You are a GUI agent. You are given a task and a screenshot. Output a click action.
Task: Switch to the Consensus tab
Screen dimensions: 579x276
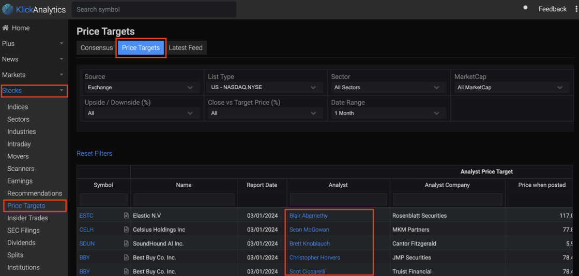(97, 48)
